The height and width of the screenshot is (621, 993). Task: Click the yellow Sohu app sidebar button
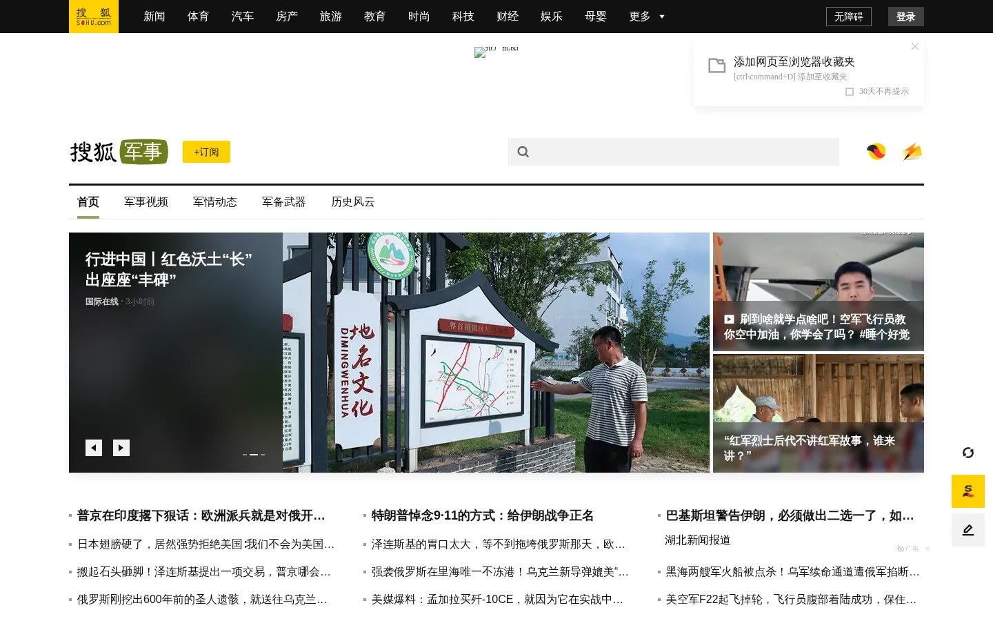pos(968,491)
